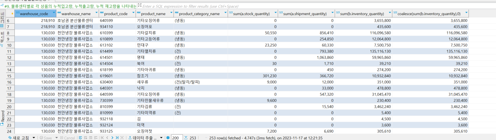Image resolution: width=496 pixels, height=140 pixels.
Task: Select row number 24 header
Action: (10, 131)
